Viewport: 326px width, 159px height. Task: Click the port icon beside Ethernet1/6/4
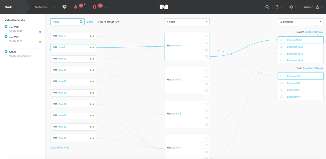(x=281, y=60)
